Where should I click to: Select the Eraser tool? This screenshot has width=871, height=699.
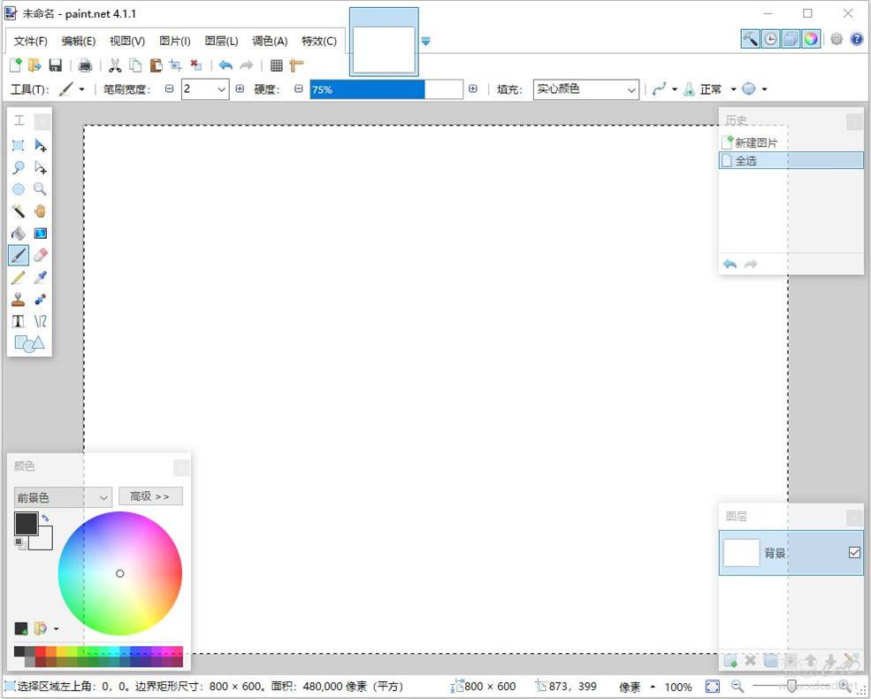[40, 255]
